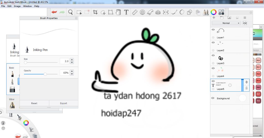
Task: Open the Layer Editor from toolbar
Action: pyautogui.click(x=198, y=12)
